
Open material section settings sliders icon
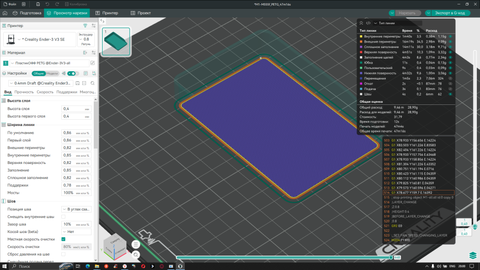point(94,52)
